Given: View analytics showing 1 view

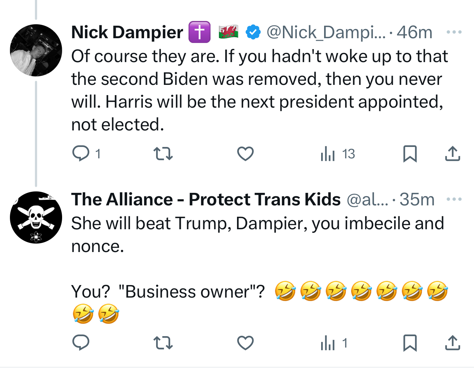Looking at the screenshot, I should [x=334, y=343].
